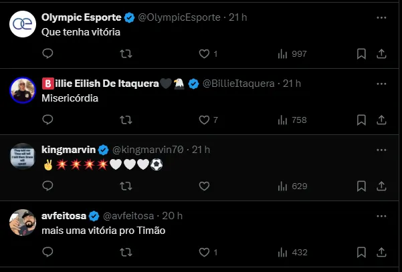Reply to Olympic Esporte's tweet
The image size is (402, 272).
[47, 53]
